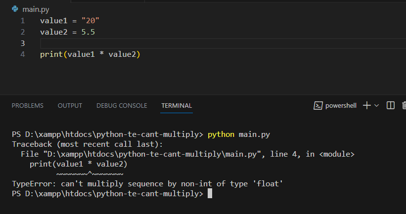Click line number 4 in gutter
Viewport: 406px width, 214px height.
(23, 54)
